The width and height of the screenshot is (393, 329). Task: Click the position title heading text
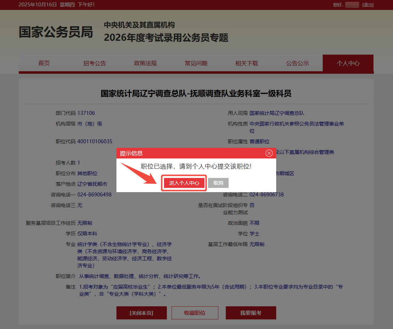pos(196,94)
